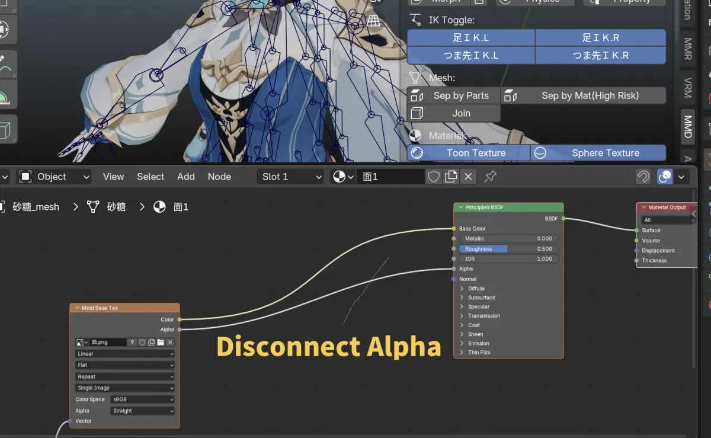Click the Join mesh button

coord(453,113)
